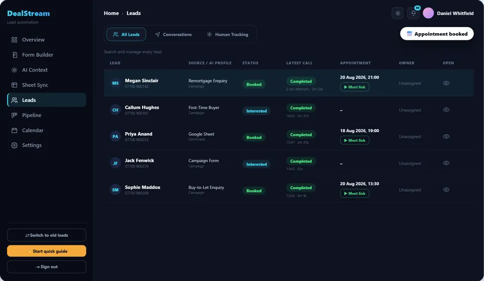Open the Meet link for Sophie Maddox's appointment
The image size is (484, 281).
click(x=354, y=194)
